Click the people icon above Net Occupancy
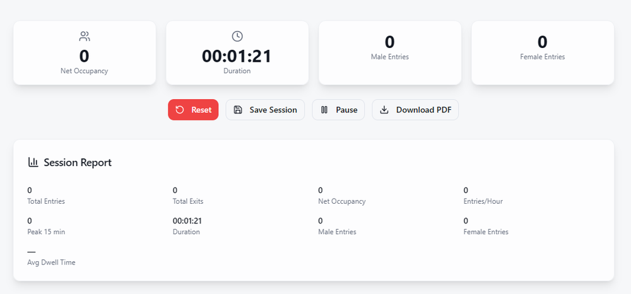 tap(85, 37)
